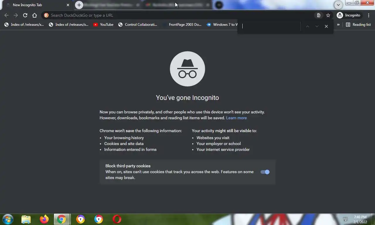Click the Incognito profile indicator
The height and width of the screenshot is (225, 375).
point(349,15)
